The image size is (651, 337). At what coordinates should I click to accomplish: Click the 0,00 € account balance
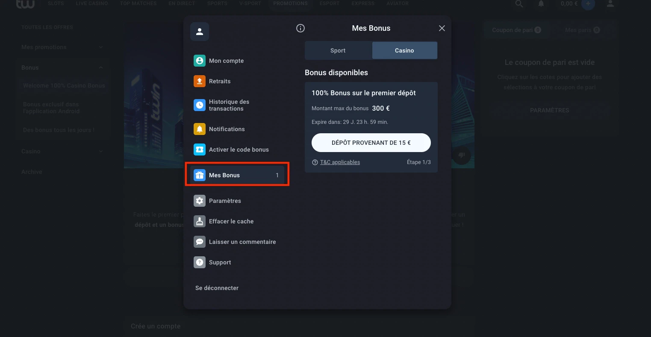click(569, 3)
